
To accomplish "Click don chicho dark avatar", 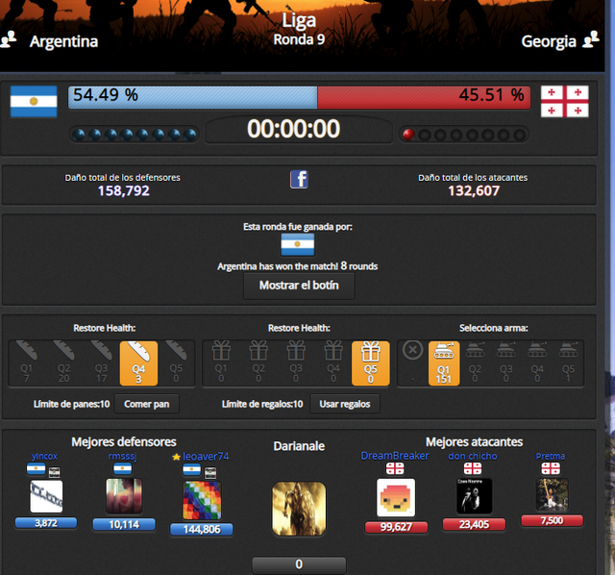I will click(474, 496).
